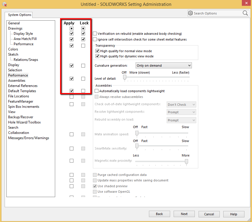This screenshot has width=252, height=222.
Task: Select External References category
Action: (23, 86)
